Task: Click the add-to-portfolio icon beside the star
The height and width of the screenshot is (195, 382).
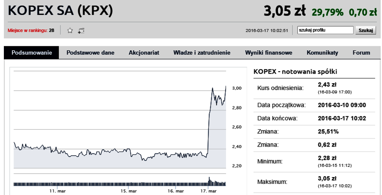Action: [81, 30]
